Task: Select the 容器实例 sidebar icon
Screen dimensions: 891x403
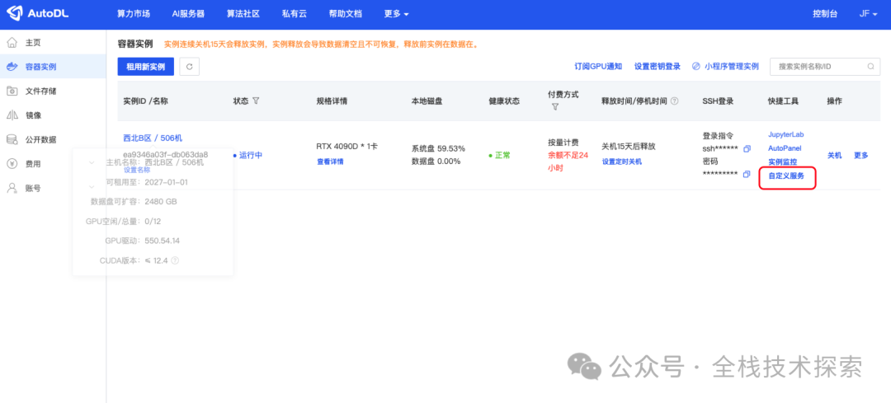Action: pyautogui.click(x=12, y=67)
